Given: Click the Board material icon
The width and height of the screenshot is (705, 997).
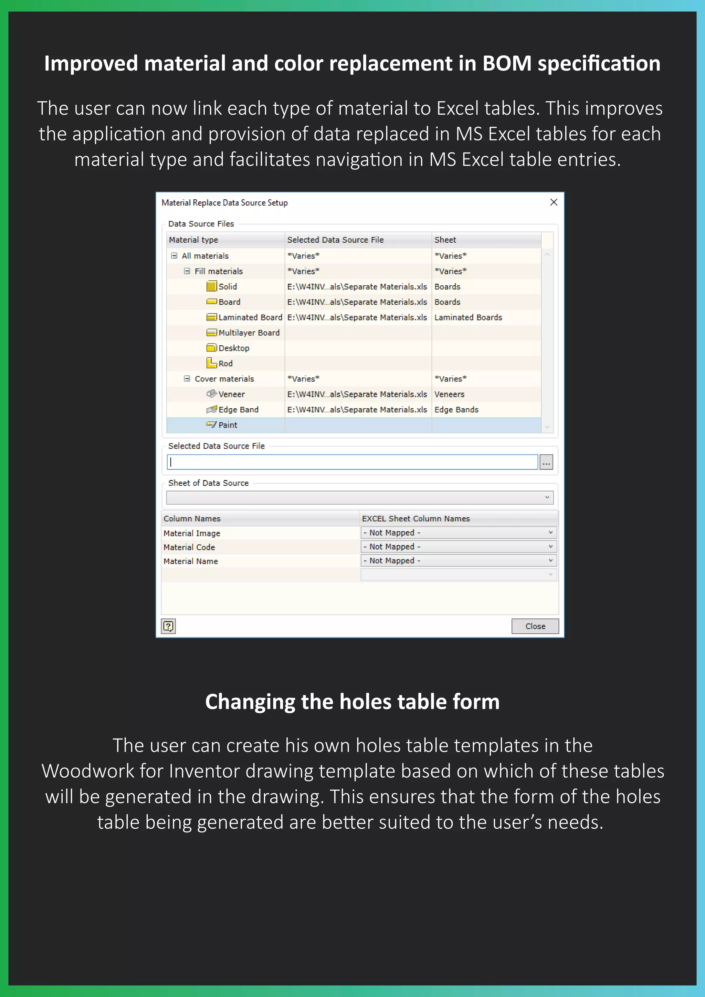Looking at the screenshot, I should (211, 301).
